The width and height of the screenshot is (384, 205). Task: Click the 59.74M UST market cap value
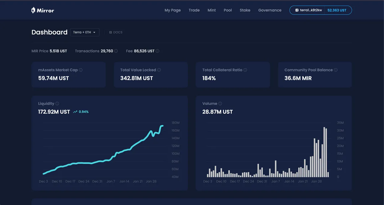(54, 78)
